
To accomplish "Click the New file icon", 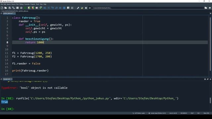I will [x=2, y=8].
